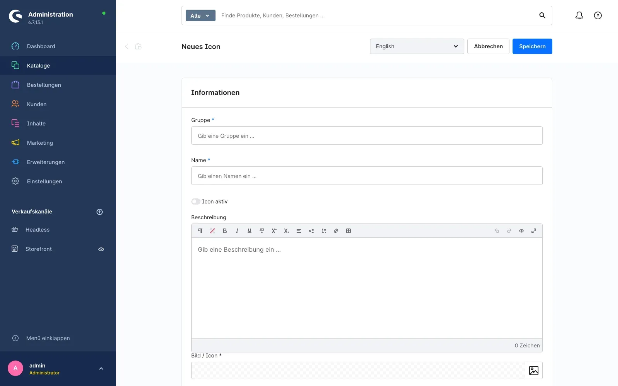This screenshot has width=618, height=386.
Task: Expand the admin user menu
Action: pos(101,369)
